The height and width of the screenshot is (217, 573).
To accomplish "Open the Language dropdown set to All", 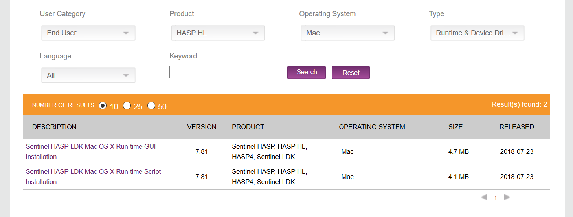I will coord(88,75).
